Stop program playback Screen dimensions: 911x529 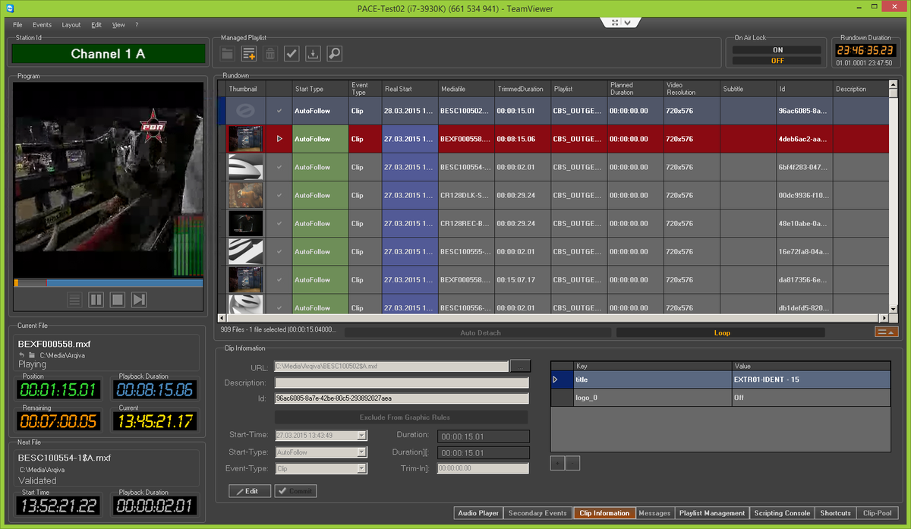pyautogui.click(x=117, y=300)
